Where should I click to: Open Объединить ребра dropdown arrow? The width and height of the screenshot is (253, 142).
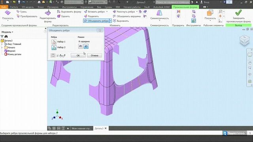[x=111, y=21]
